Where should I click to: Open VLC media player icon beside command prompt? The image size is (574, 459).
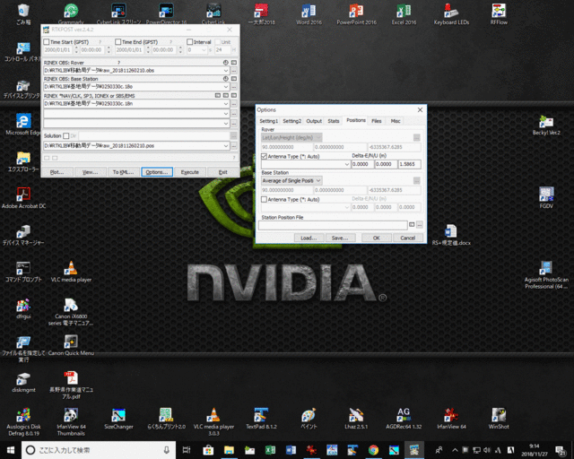tap(71, 272)
